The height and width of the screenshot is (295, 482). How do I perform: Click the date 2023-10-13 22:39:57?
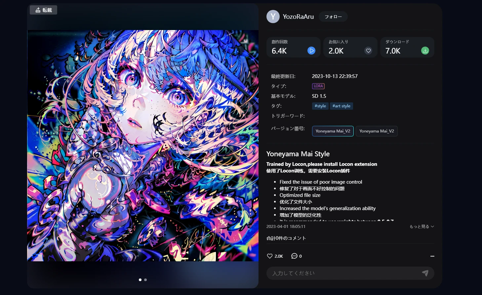pos(335,76)
